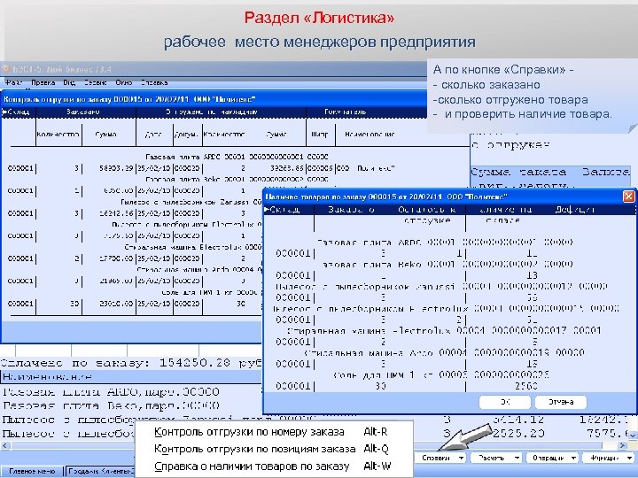Select 'Газовая плита ARDO, парт.00000' in bottom list
The image size is (638, 478).
coord(111,392)
